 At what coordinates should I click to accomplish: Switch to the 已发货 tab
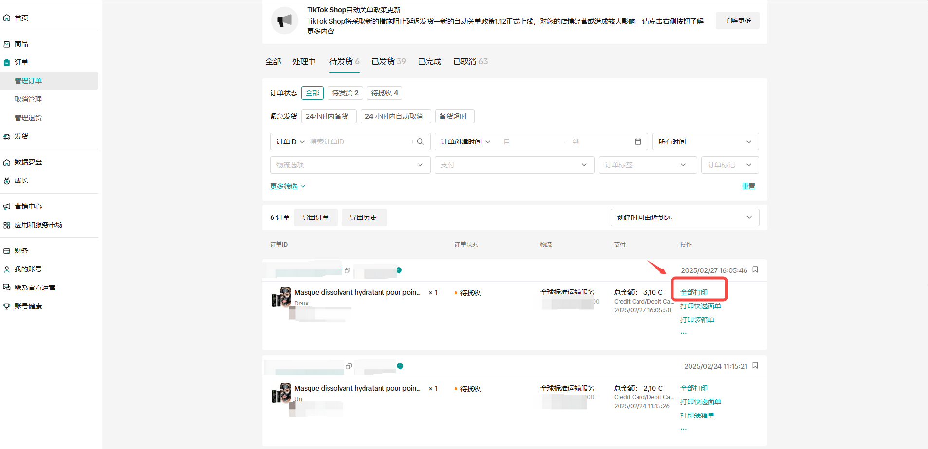click(388, 62)
